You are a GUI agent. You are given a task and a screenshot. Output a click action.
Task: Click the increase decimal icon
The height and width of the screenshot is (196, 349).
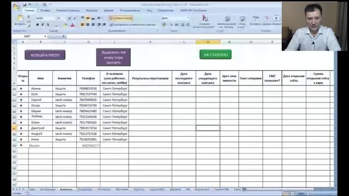tap(183, 24)
